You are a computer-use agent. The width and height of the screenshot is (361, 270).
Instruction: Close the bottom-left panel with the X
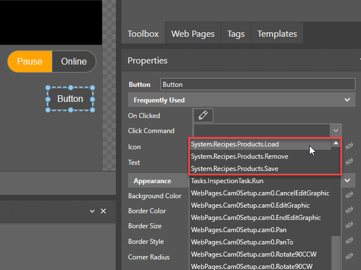pyautogui.click(x=103, y=212)
